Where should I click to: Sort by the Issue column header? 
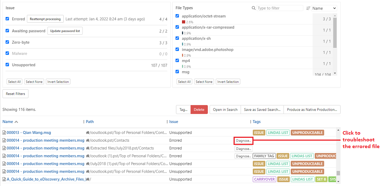click(x=173, y=122)
